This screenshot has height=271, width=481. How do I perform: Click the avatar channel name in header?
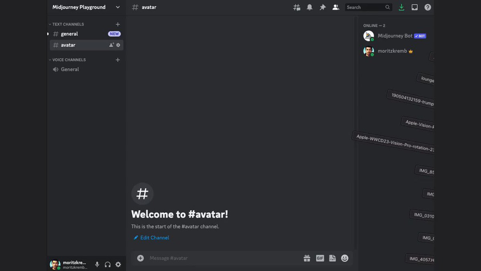[x=149, y=7]
